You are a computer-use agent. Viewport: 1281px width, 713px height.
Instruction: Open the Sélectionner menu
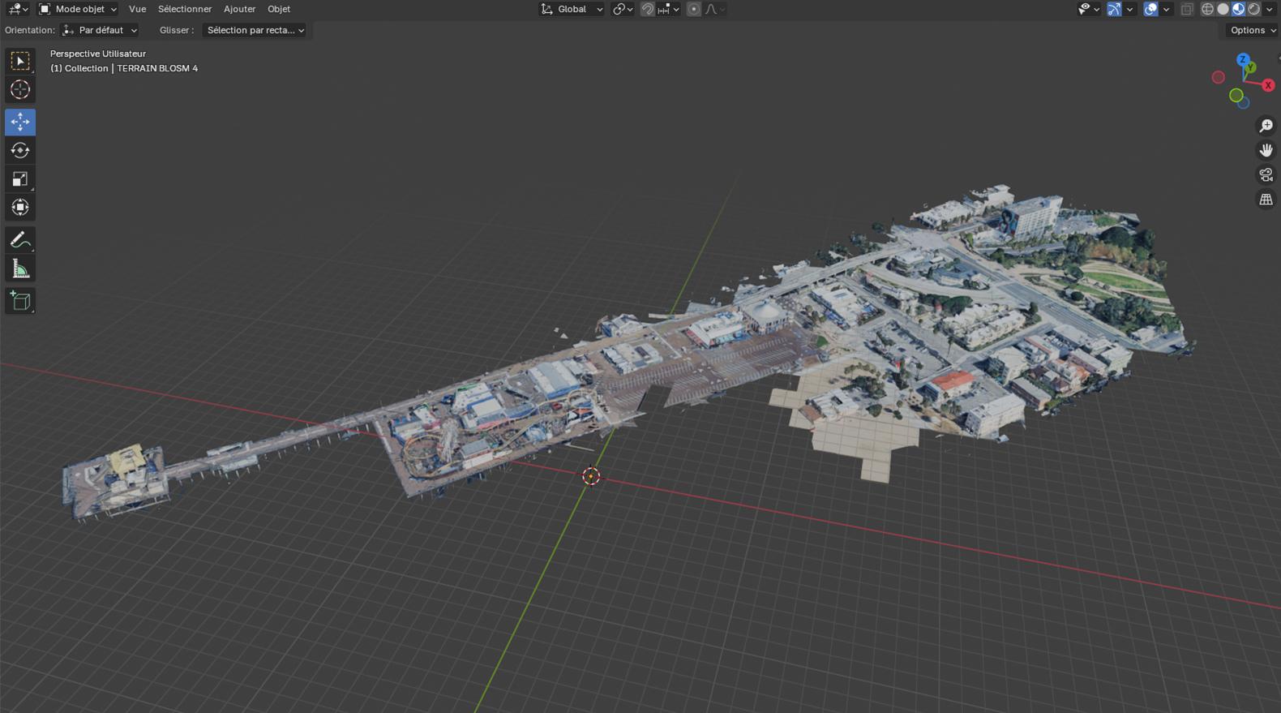click(x=185, y=9)
